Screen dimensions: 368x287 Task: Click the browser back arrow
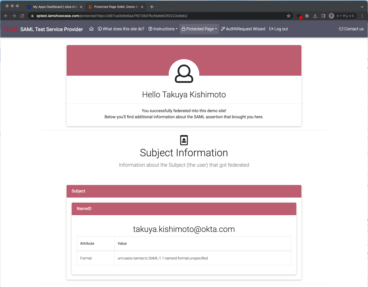(6, 16)
